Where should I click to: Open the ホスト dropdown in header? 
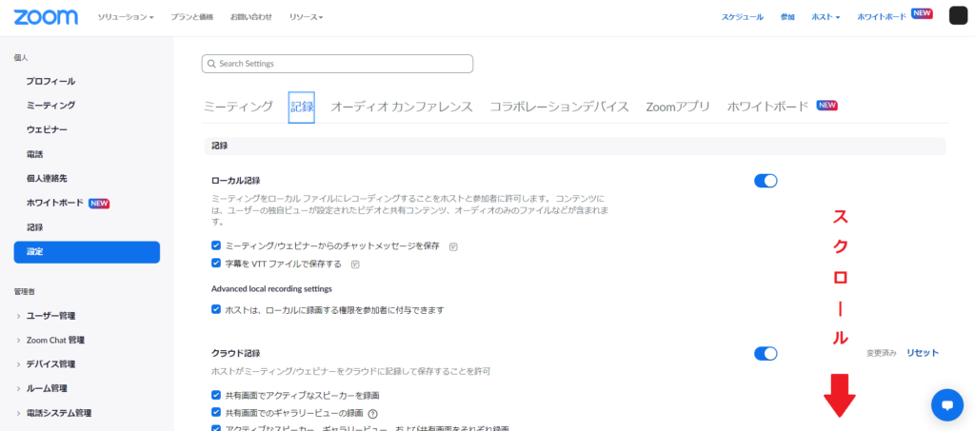[825, 17]
